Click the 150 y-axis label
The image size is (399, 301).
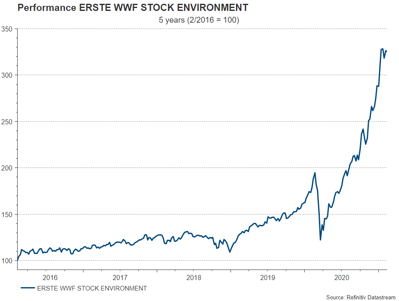coord(8,215)
